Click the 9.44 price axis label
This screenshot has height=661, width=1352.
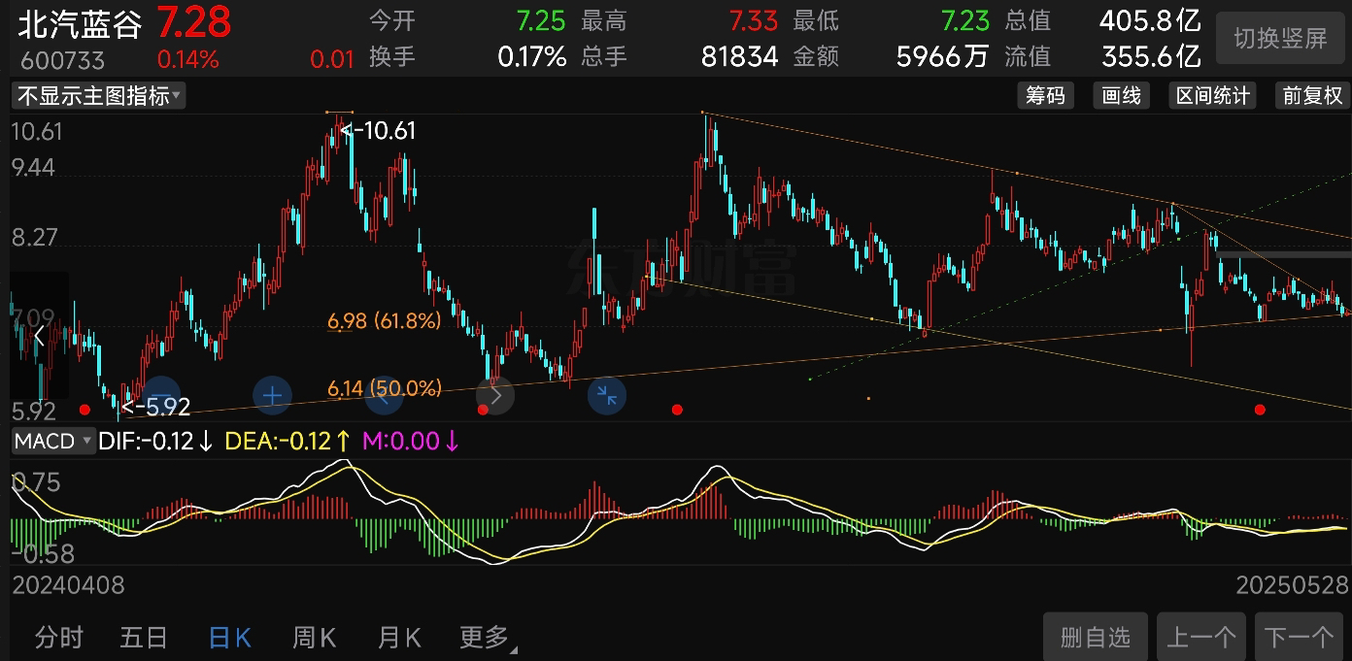[x=33, y=168]
